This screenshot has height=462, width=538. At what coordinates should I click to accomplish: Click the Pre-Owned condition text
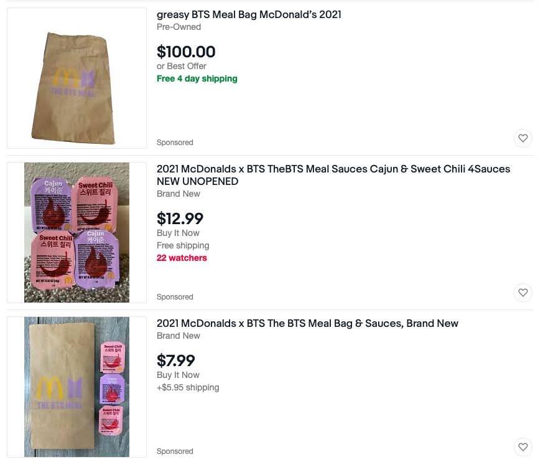pos(179,27)
